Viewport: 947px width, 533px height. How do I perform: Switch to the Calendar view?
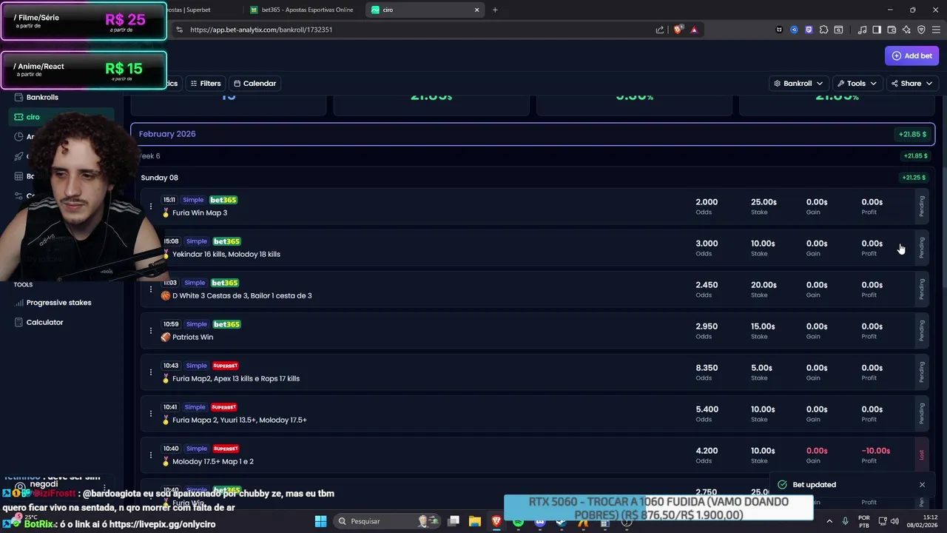click(255, 84)
